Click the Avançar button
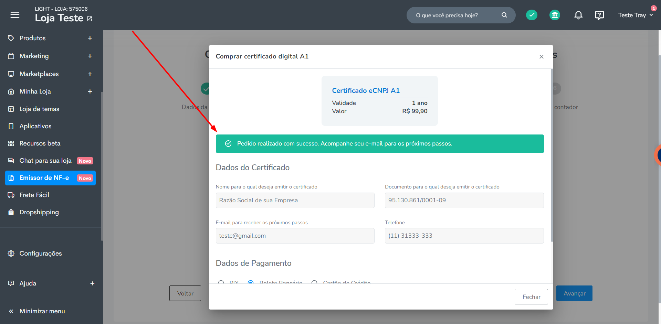Viewport: 661px width, 324px height. [574, 293]
